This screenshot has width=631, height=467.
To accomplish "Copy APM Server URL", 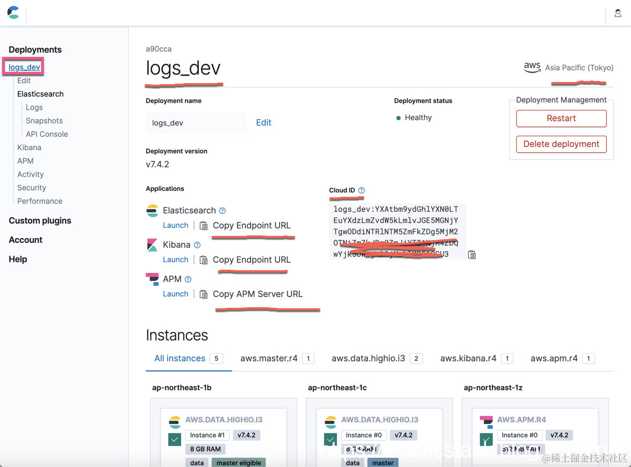I will coord(258,294).
